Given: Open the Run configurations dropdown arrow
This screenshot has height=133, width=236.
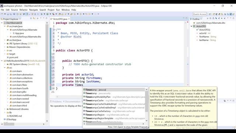Looking at the screenshot, I should pyautogui.click(x=50, y=14).
